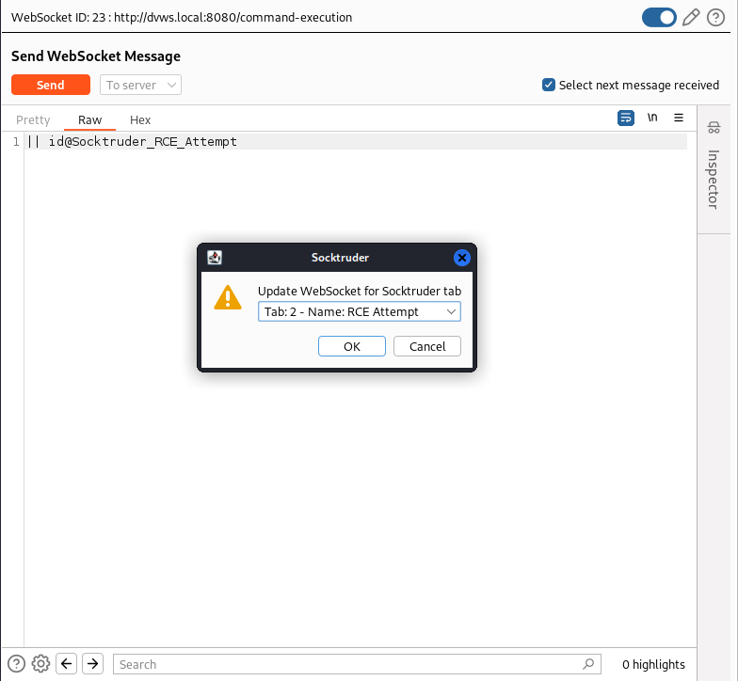
Task: Toggle the WebSocket intercept switch
Action: click(659, 17)
